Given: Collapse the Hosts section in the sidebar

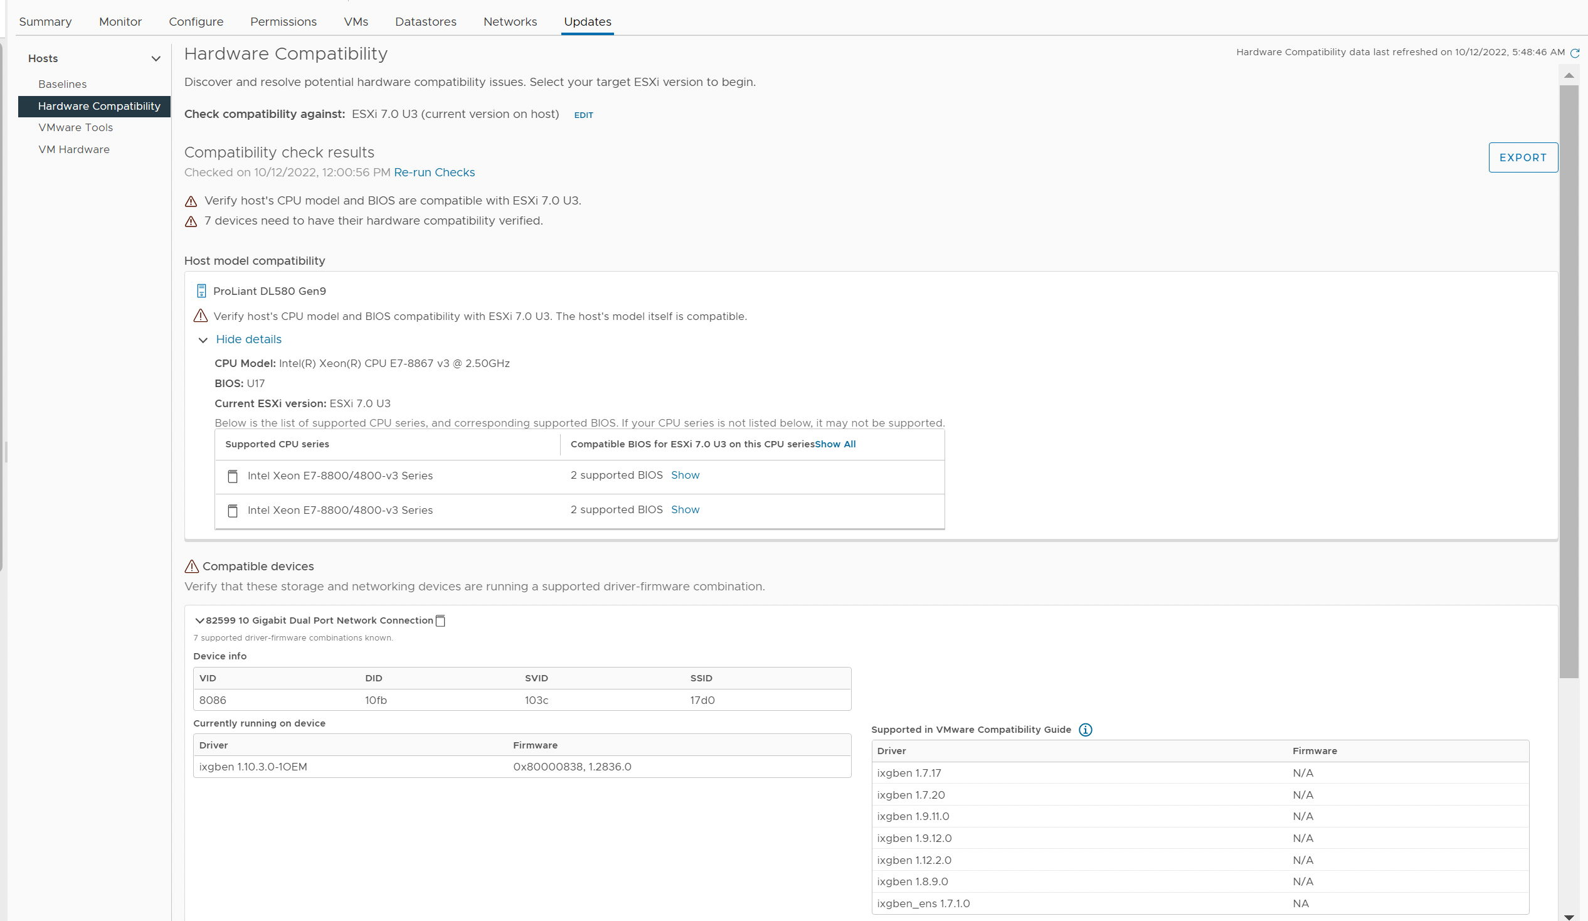Looking at the screenshot, I should 156,58.
